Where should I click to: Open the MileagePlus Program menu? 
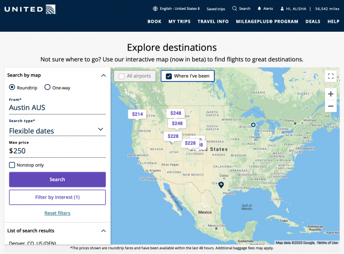tap(268, 21)
